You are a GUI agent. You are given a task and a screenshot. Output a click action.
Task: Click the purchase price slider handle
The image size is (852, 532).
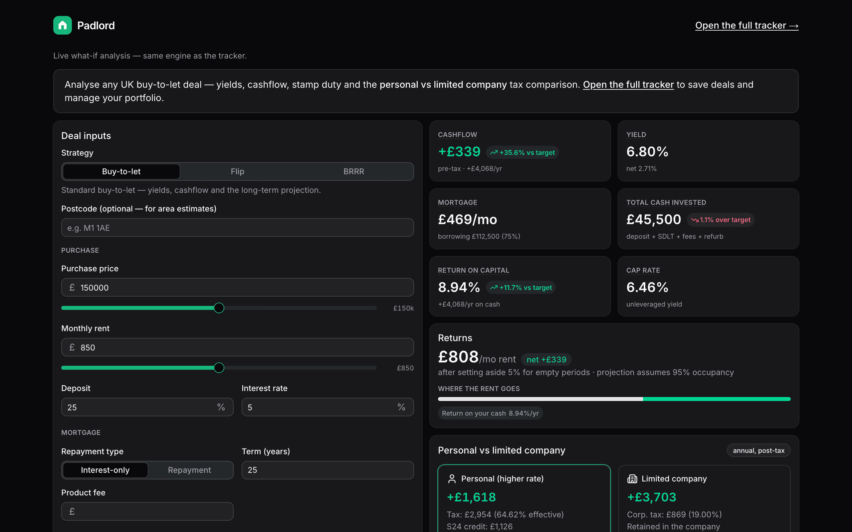pyautogui.click(x=219, y=308)
